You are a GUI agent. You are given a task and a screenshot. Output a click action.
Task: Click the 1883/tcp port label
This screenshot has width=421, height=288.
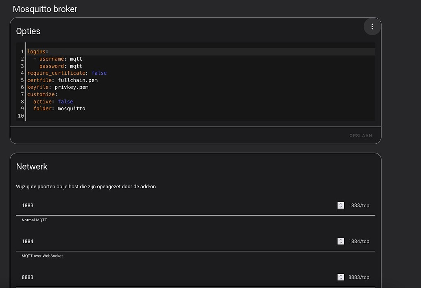pyautogui.click(x=359, y=205)
